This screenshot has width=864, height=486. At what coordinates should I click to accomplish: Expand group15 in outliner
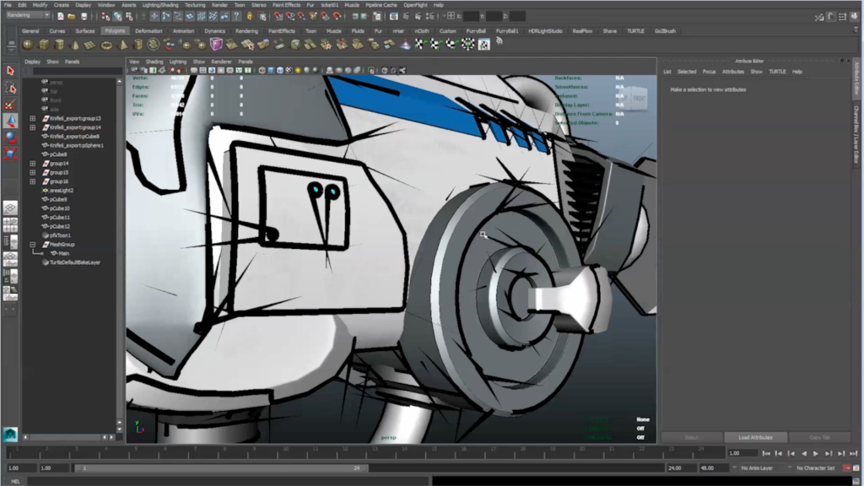coord(33,172)
